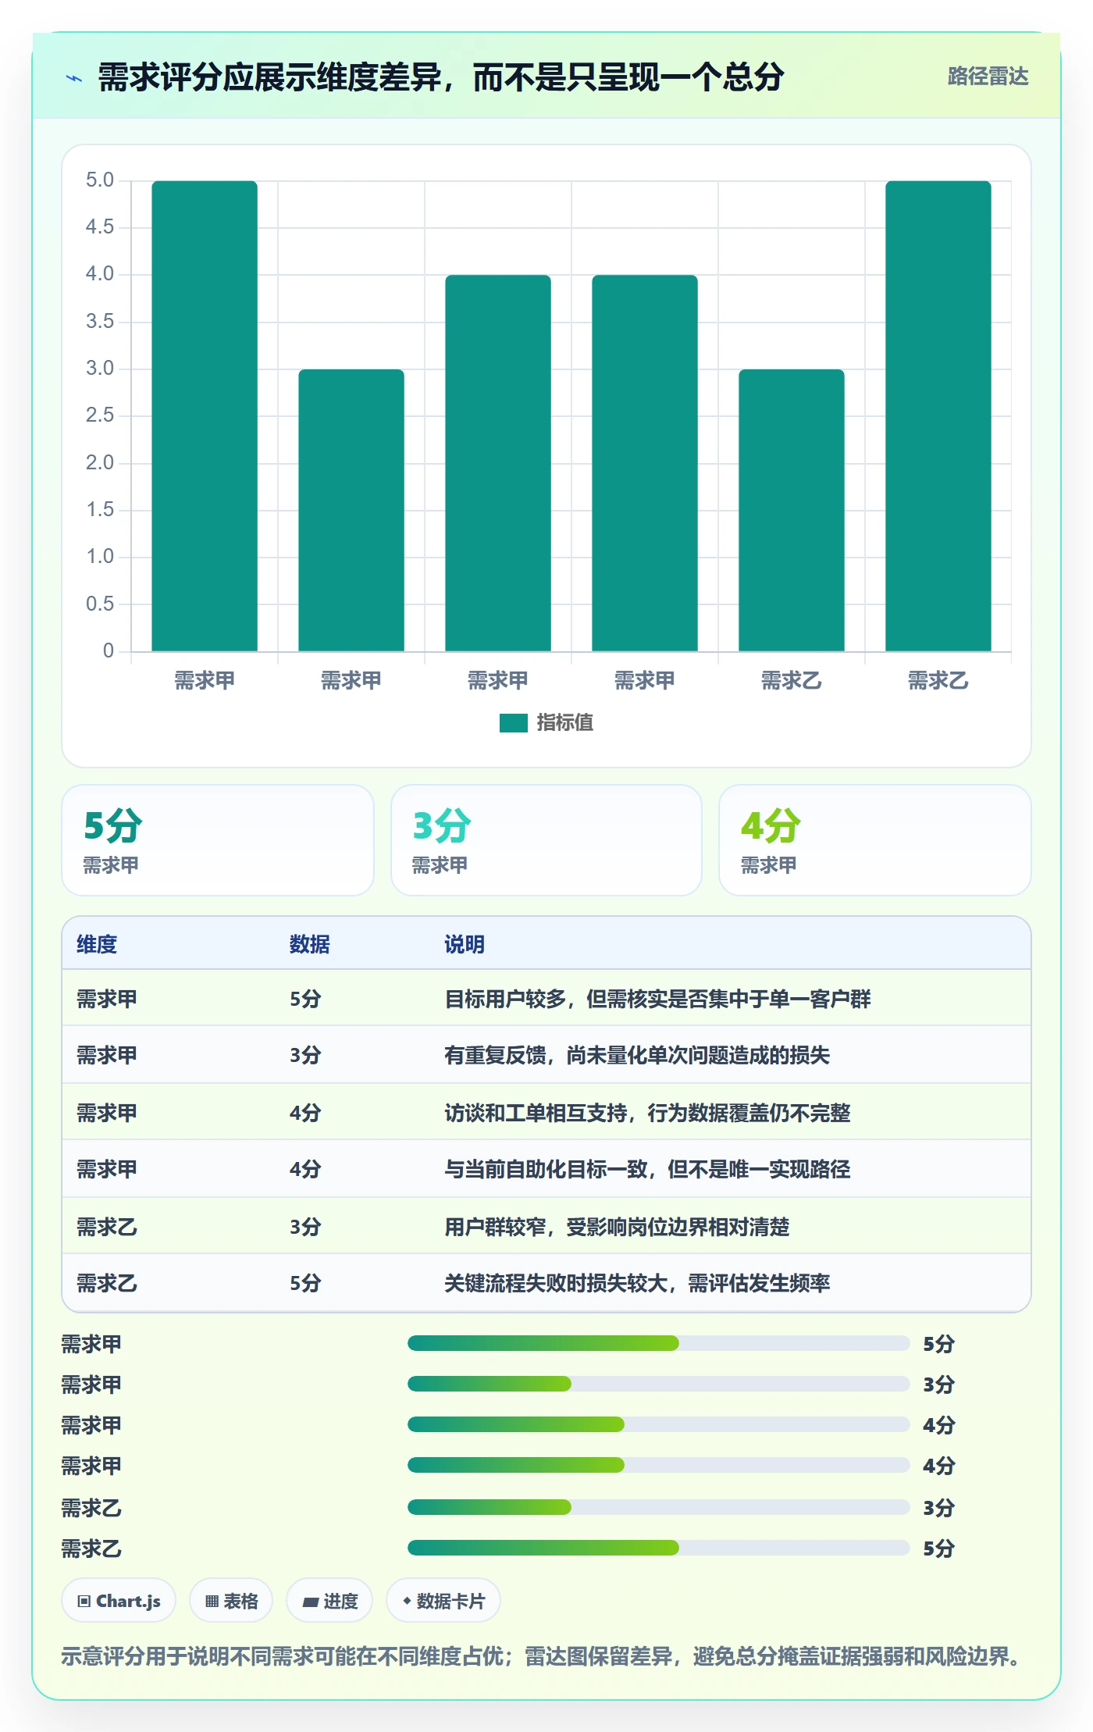Select the Chart.js chip

[119, 1601]
